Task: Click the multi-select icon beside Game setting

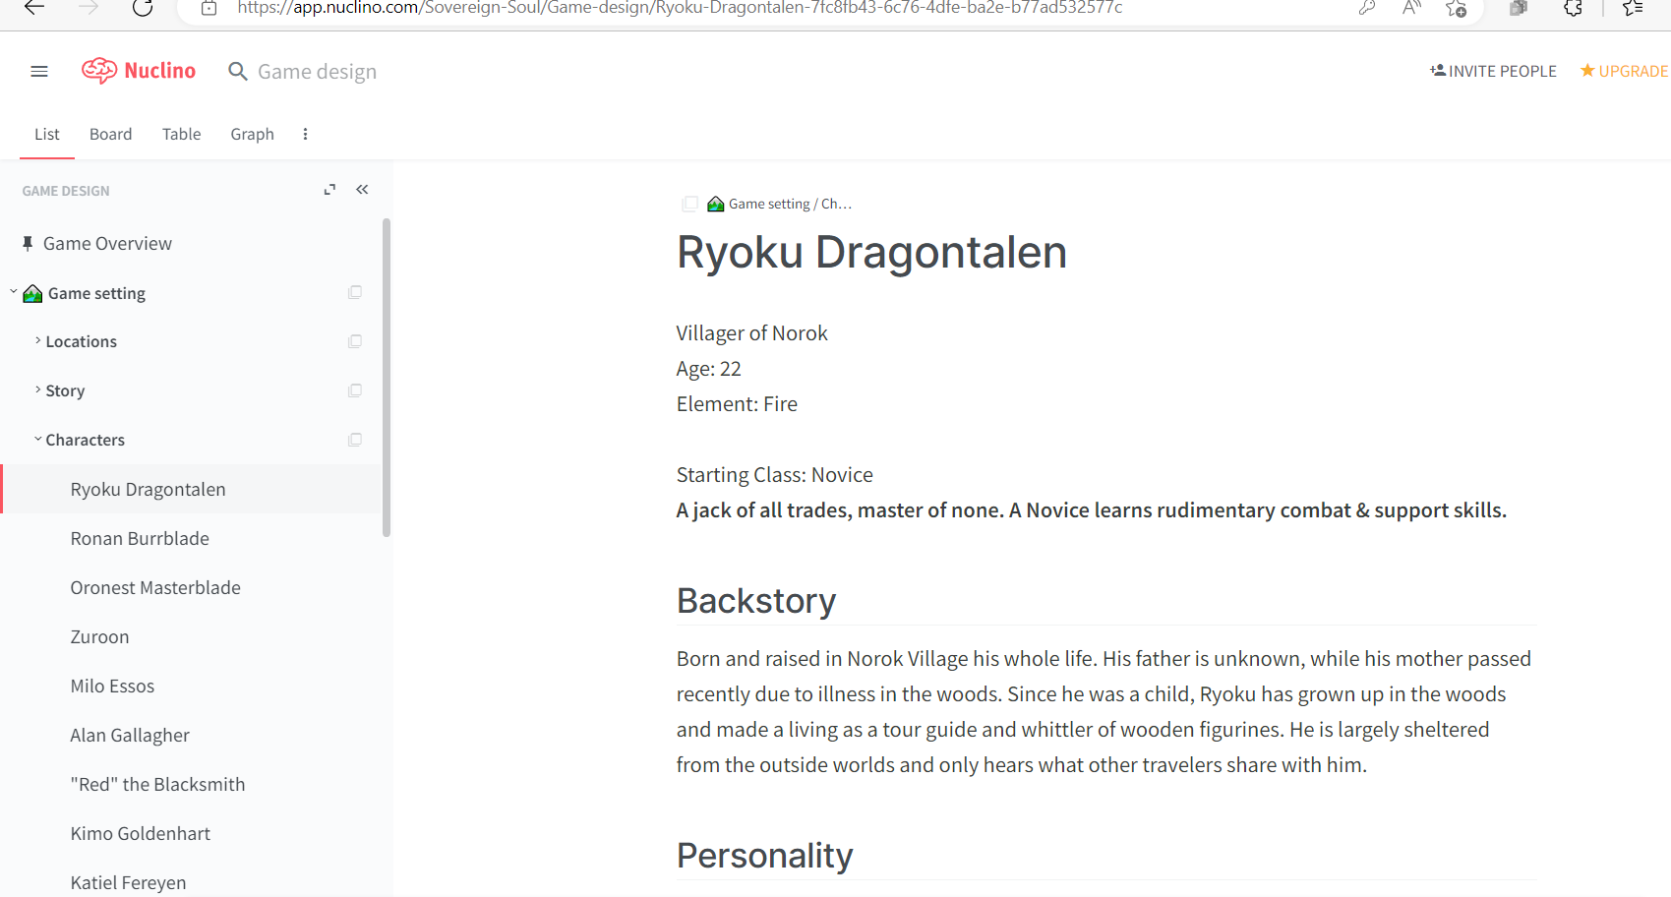Action: 355,293
